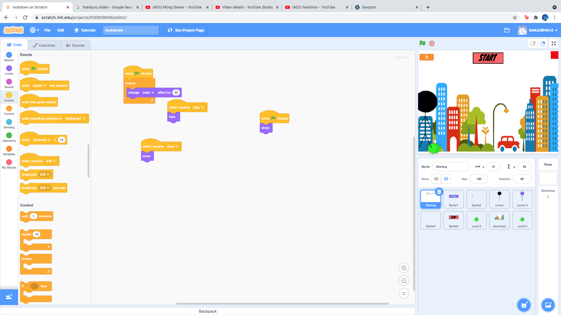Hide sprite using crossed-eye icon

[x=446, y=179]
